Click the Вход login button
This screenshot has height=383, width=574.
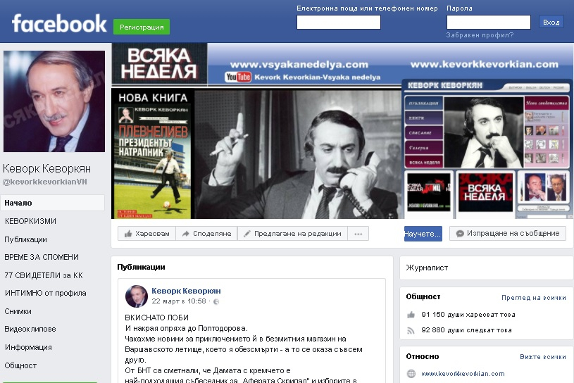pos(551,23)
